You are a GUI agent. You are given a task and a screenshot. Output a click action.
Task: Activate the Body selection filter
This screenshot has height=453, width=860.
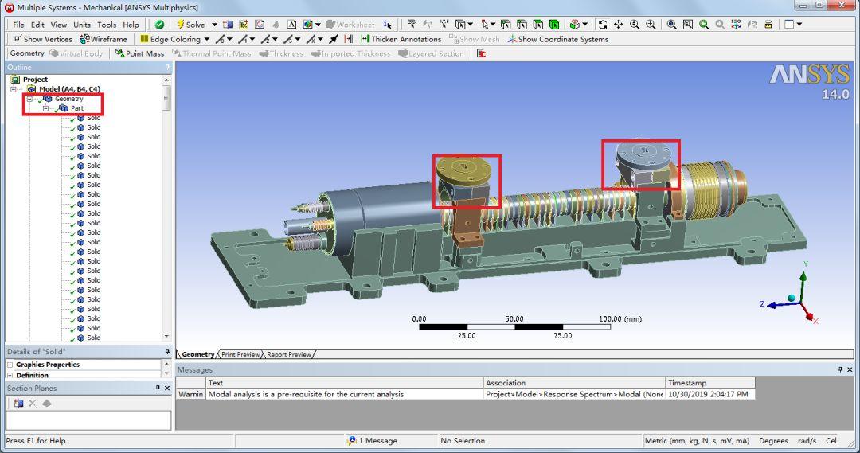tap(554, 25)
